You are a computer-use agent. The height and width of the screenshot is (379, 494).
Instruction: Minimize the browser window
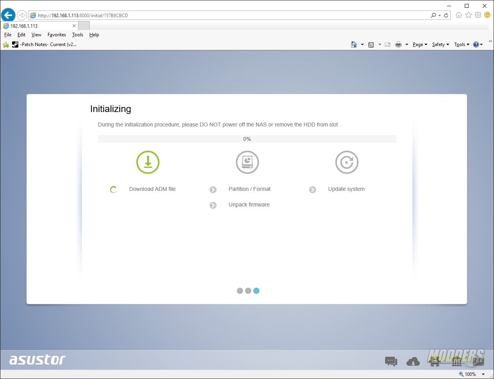[449, 5]
